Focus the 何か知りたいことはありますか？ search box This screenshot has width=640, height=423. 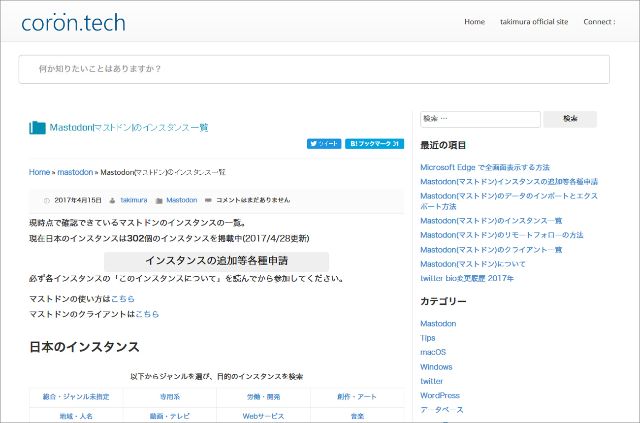click(314, 69)
